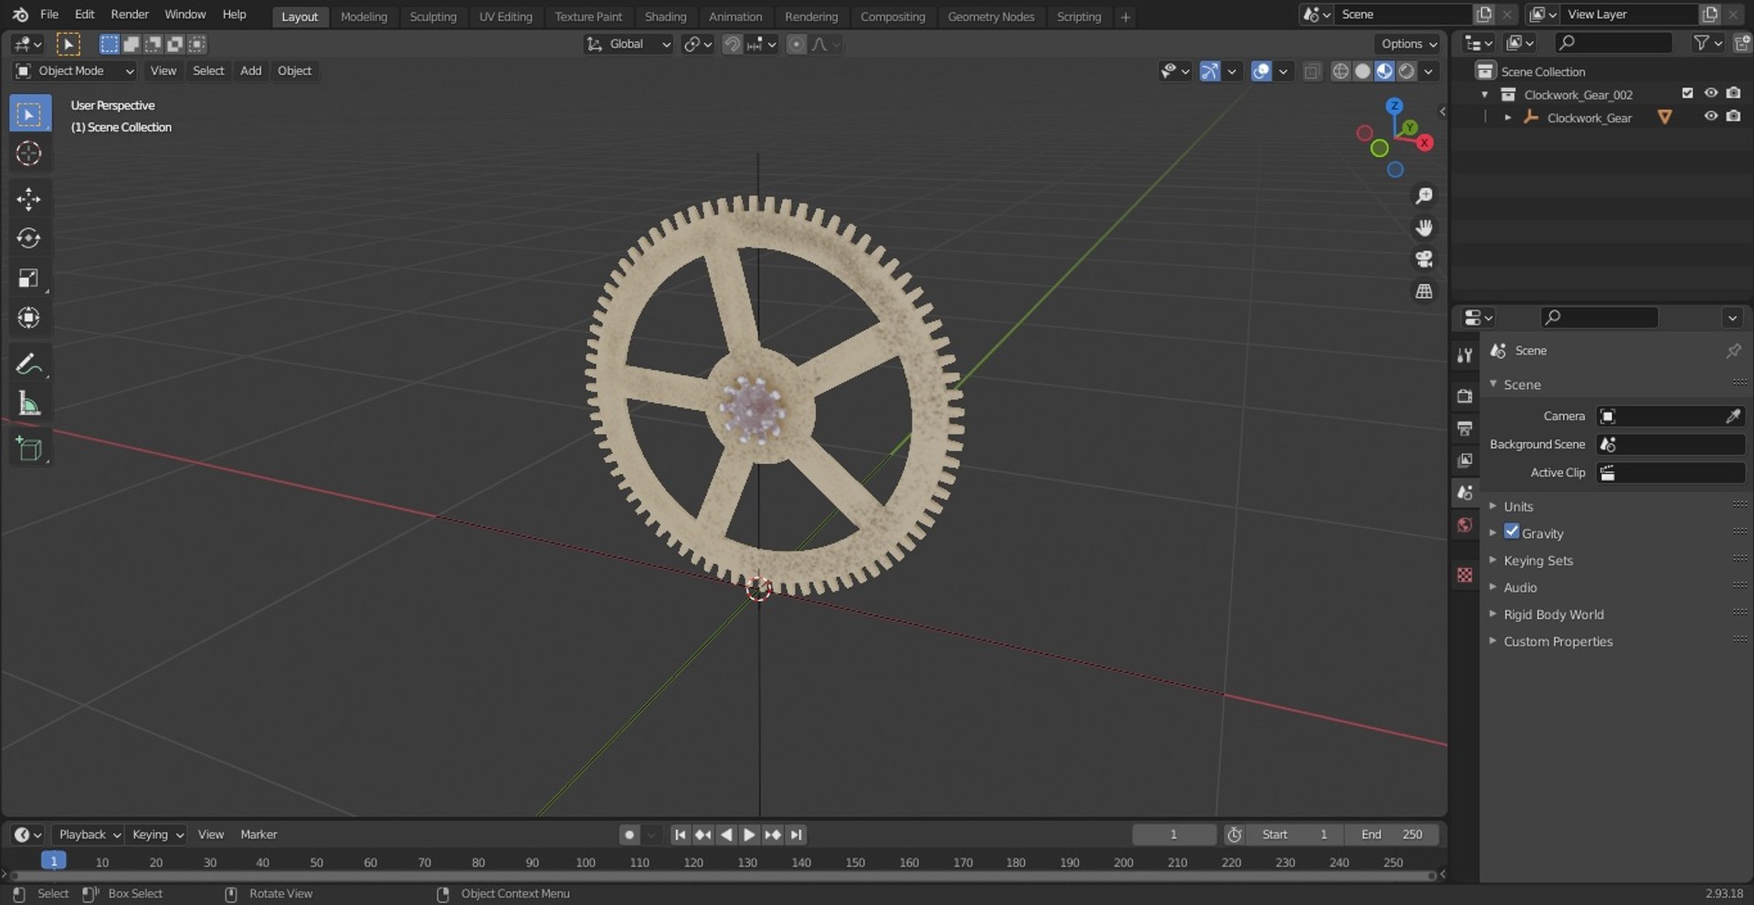Open the Texture properties tab
Viewport: 1754px width, 905px height.
pos(1465,574)
